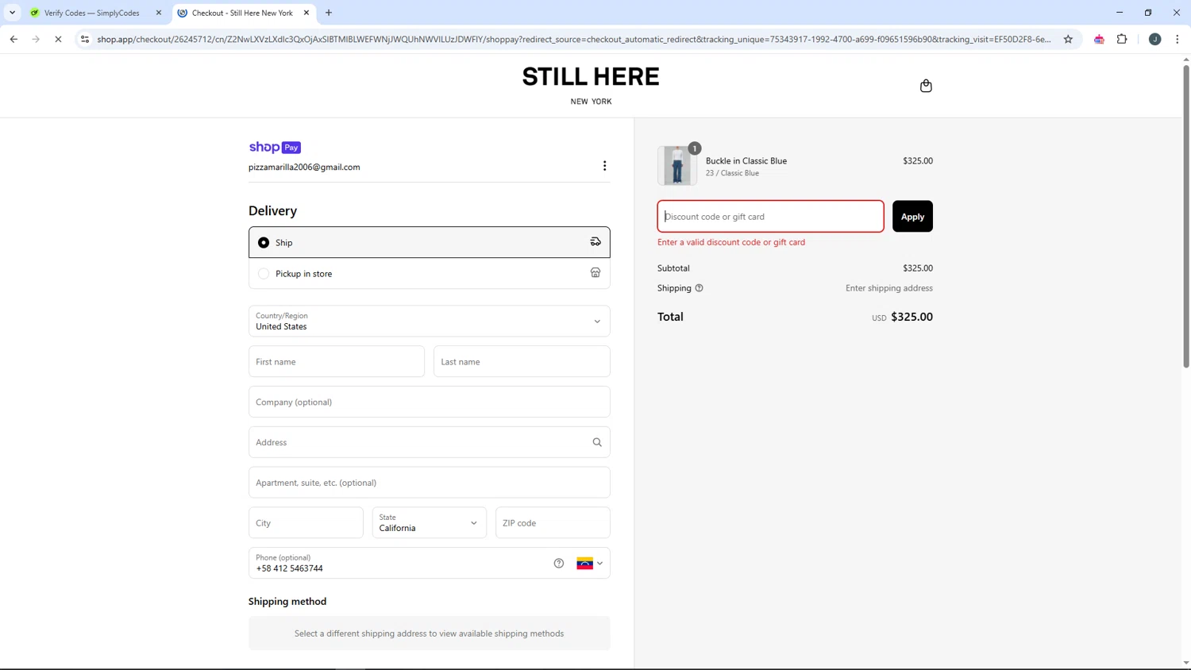The width and height of the screenshot is (1191, 670).
Task: Open a new browser tab
Action: point(329,13)
